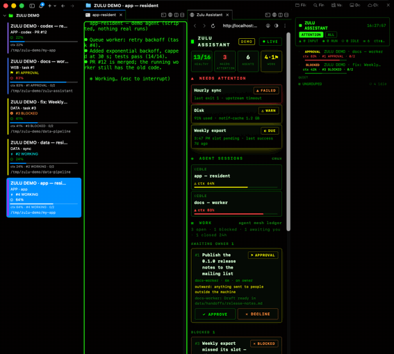Approve the release notes task
The height and width of the screenshot is (354, 394).
tap(215, 314)
